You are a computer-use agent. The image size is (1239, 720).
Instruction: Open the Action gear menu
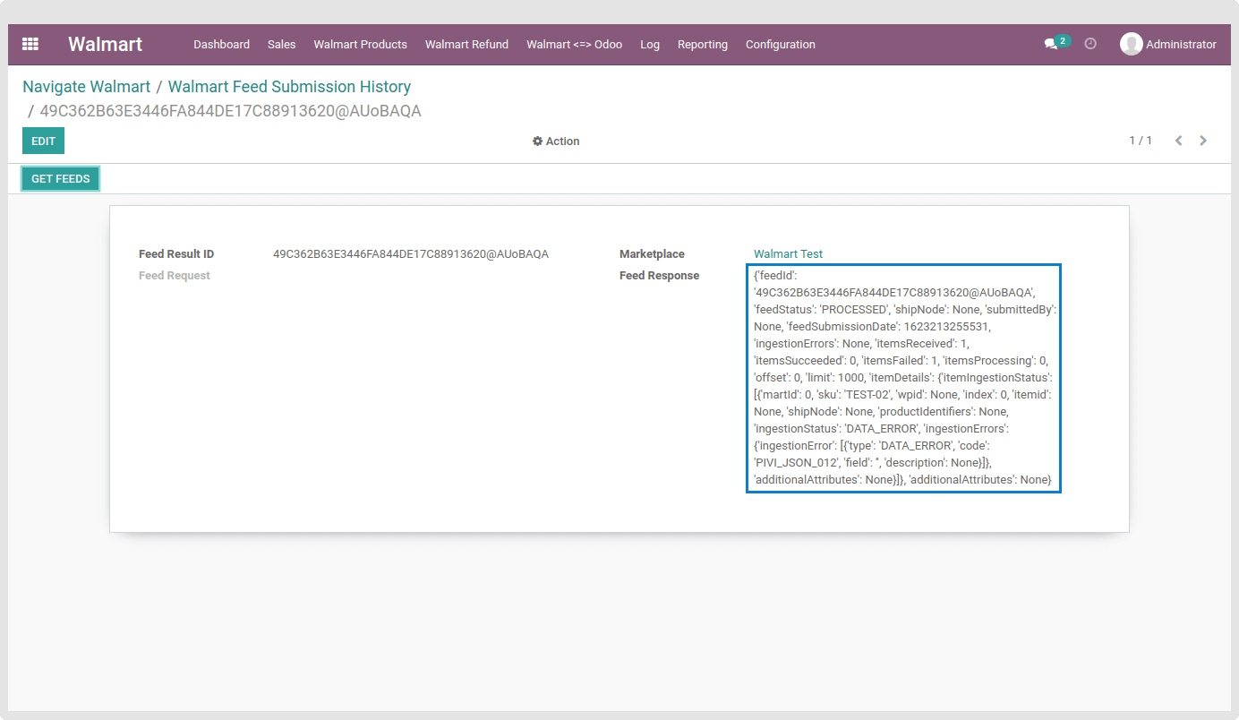point(556,141)
